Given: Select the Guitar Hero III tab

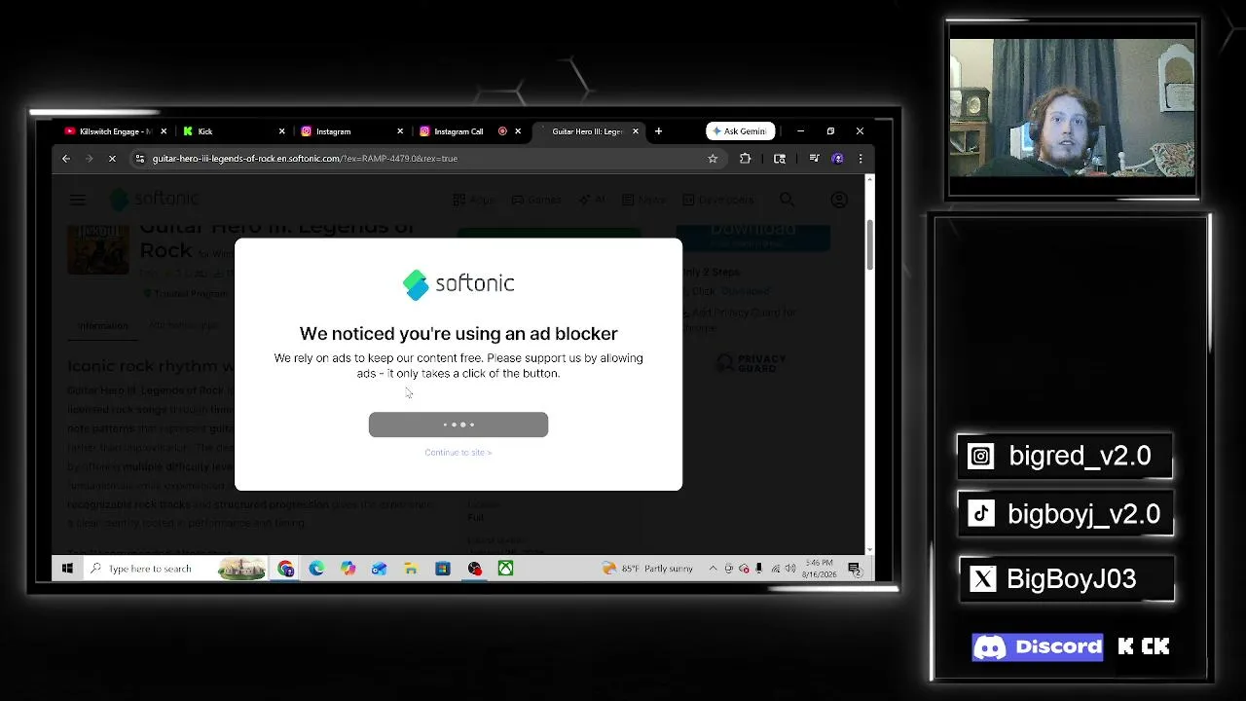Looking at the screenshot, I should tap(588, 131).
